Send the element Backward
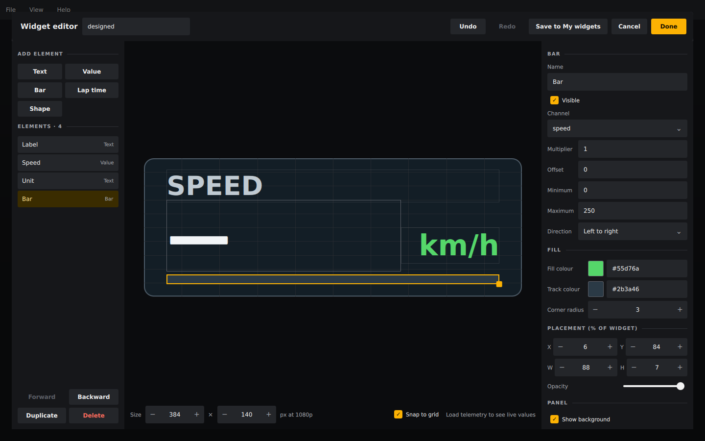The image size is (705, 441). click(94, 397)
